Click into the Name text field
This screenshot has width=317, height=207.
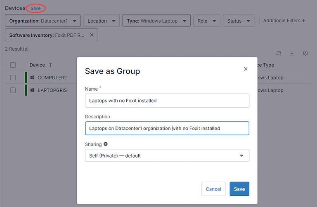pos(167,100)
